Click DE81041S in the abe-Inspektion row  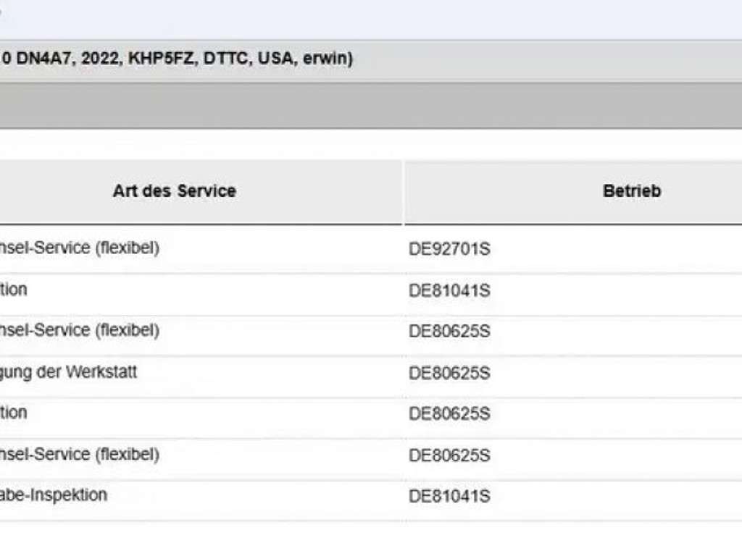pos(449,497)
